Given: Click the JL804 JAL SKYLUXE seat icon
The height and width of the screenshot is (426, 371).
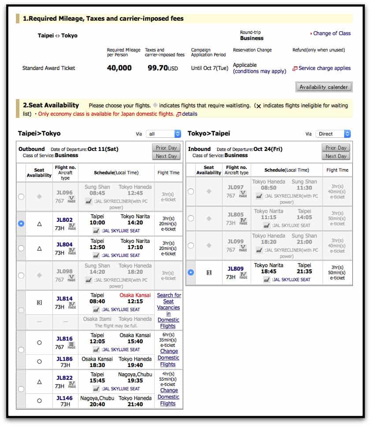Looking at the screenshot, I should pos(96,255).
